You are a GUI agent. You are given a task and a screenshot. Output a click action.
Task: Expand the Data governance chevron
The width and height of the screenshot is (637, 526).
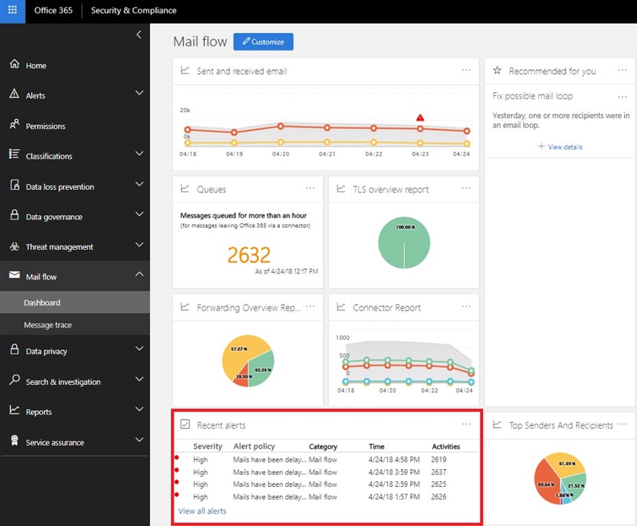point(139,214)
